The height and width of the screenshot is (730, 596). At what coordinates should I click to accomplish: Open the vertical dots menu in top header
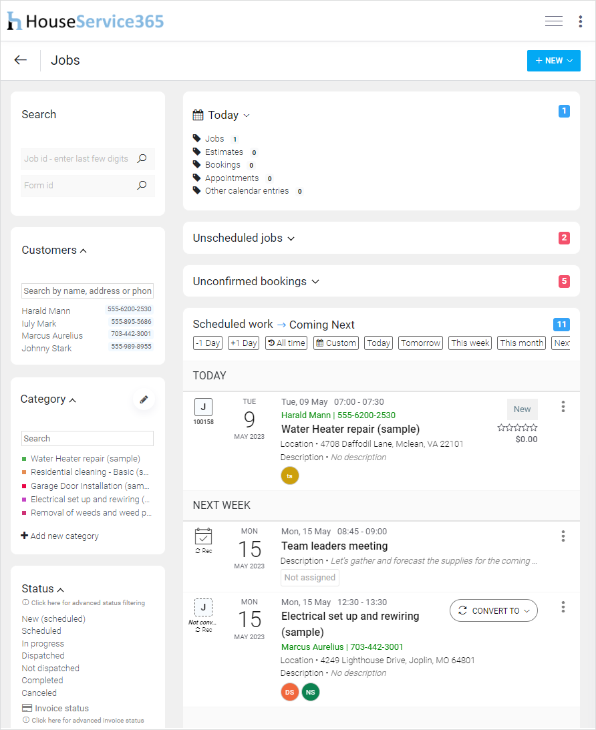(580, 21)
